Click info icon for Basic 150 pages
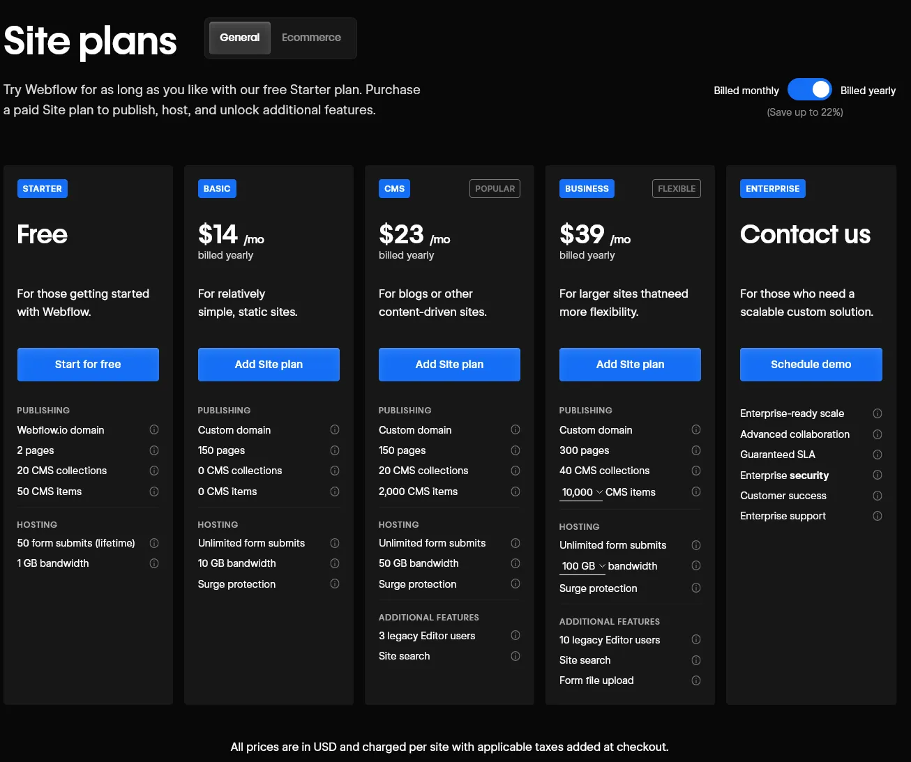The height and width of the screenshot is (762, 911). pos(335,450)
